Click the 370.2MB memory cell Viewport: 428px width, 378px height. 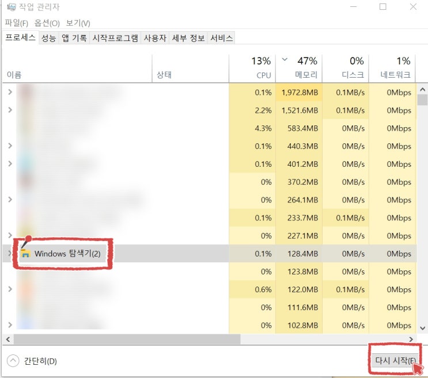click(299, 182)
